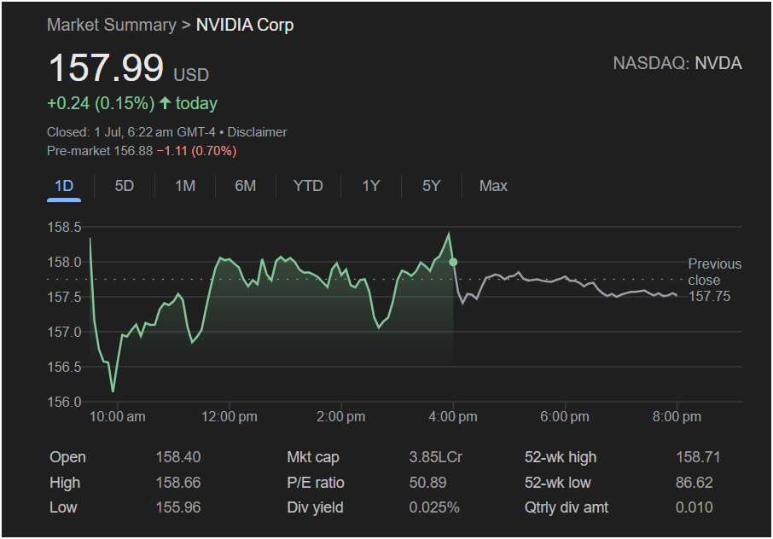Click the green upward arrow beside today
The width and height of the screenshot is (773, 539).
tap(166, 103)
